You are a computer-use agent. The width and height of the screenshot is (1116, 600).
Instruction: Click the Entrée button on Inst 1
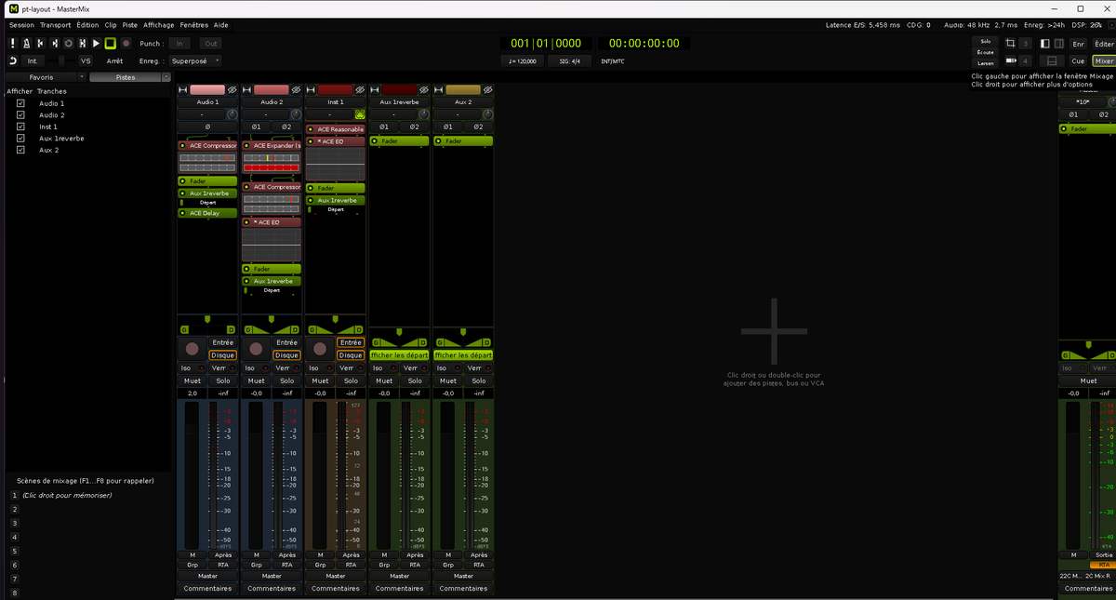tap(350, 342)
